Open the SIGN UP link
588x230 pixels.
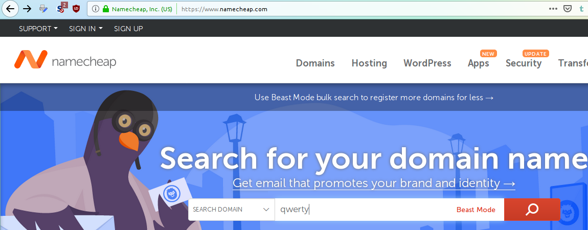(128, 29)
